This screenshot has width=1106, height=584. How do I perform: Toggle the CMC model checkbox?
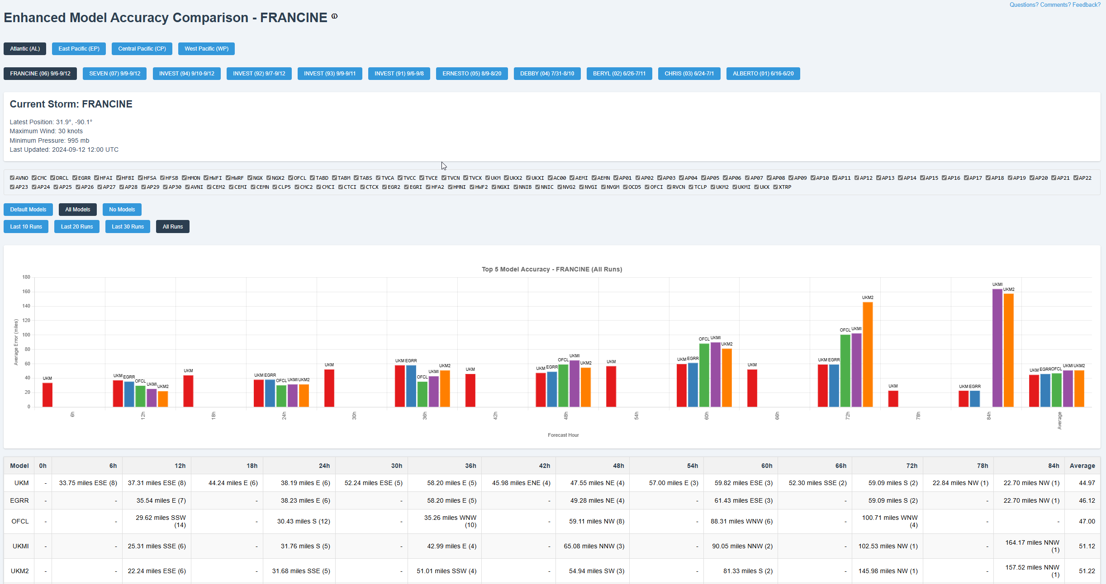pos(34,178)
